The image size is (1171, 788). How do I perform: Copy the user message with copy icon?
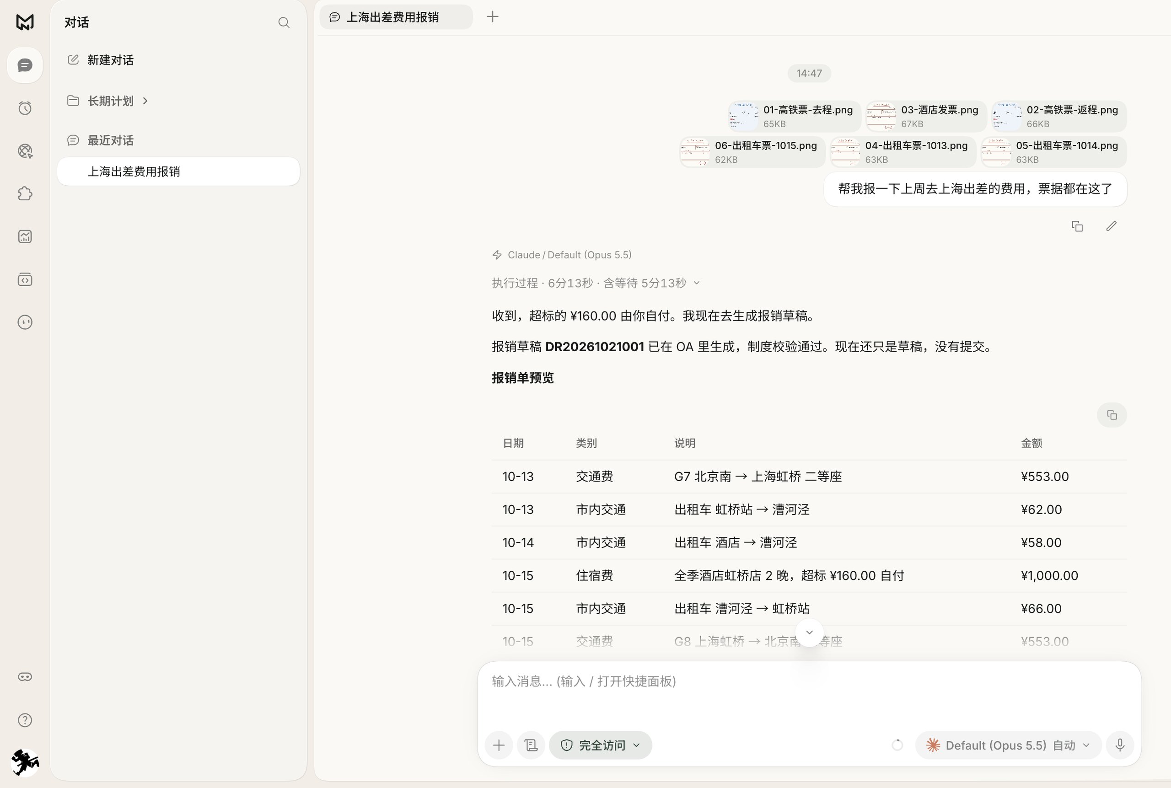tap(1076, 226)
